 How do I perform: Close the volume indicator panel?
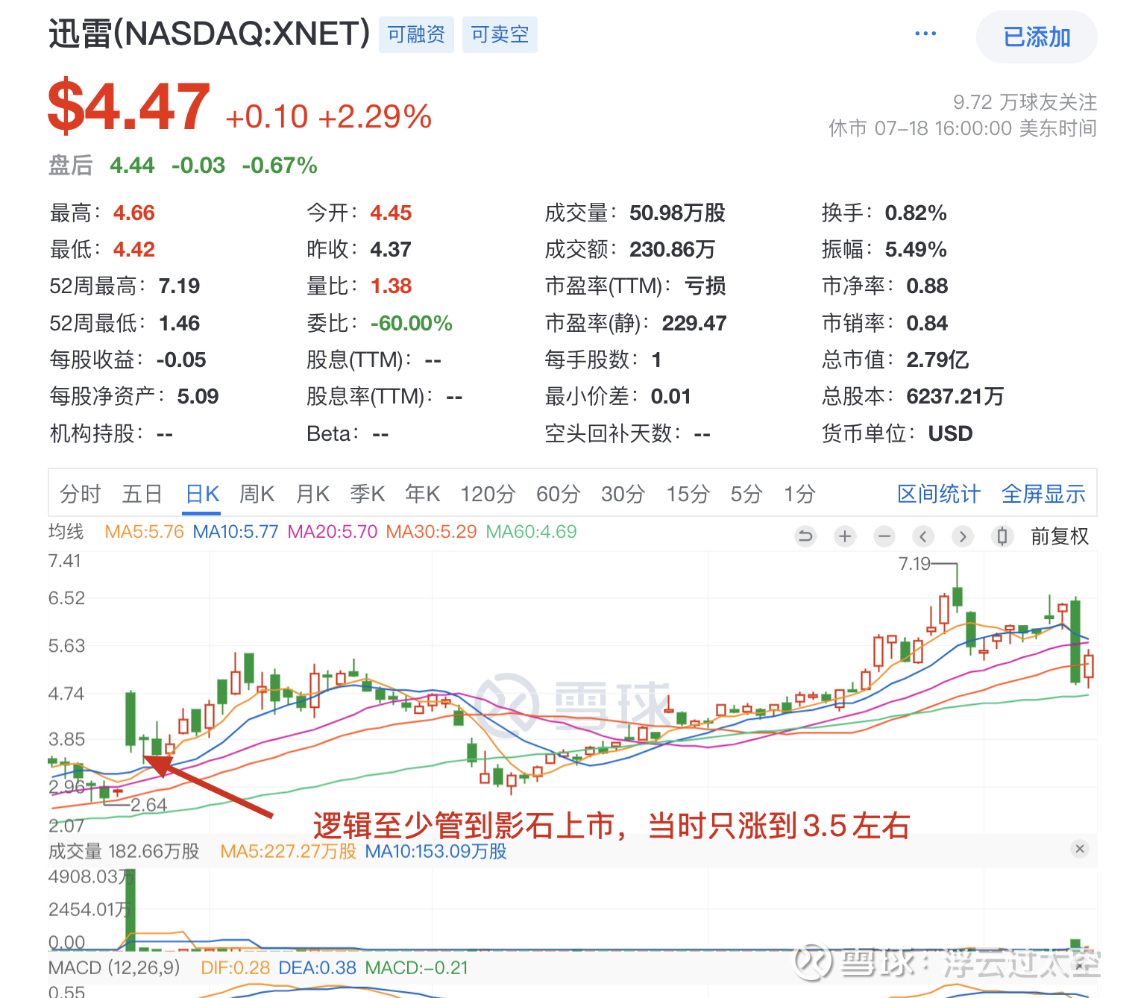[x=1079, y=849]
